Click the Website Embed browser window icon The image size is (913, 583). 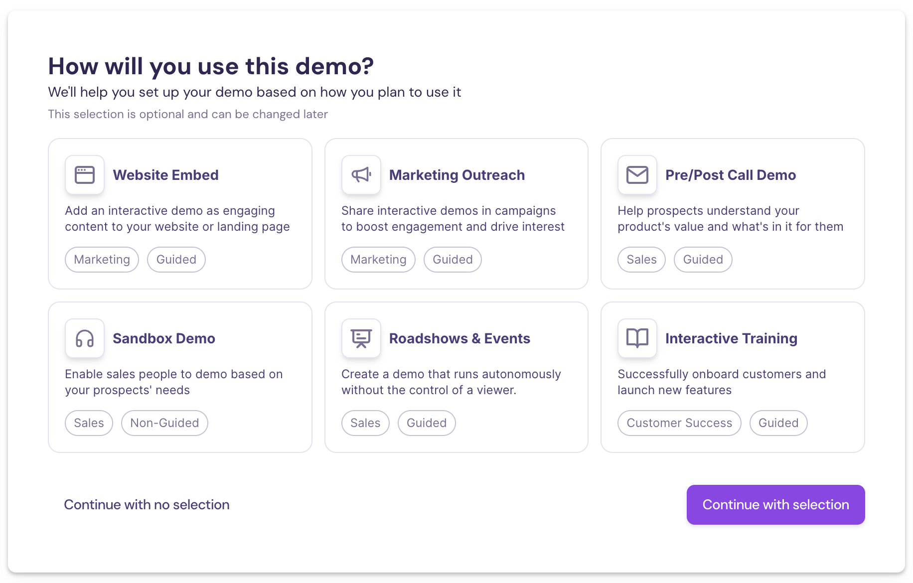pos(85,175)
